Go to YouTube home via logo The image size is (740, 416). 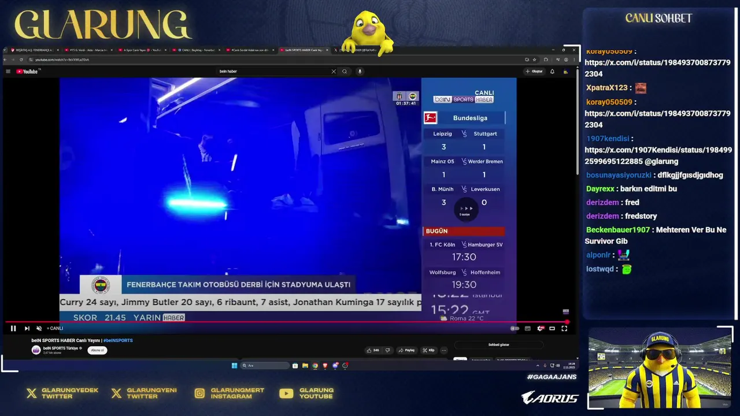coord(27,72)
